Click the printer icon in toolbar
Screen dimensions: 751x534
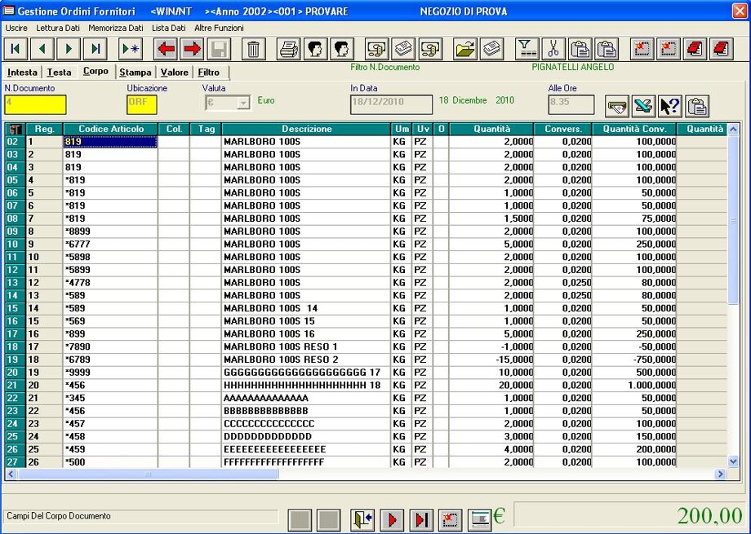pos(289,49)
